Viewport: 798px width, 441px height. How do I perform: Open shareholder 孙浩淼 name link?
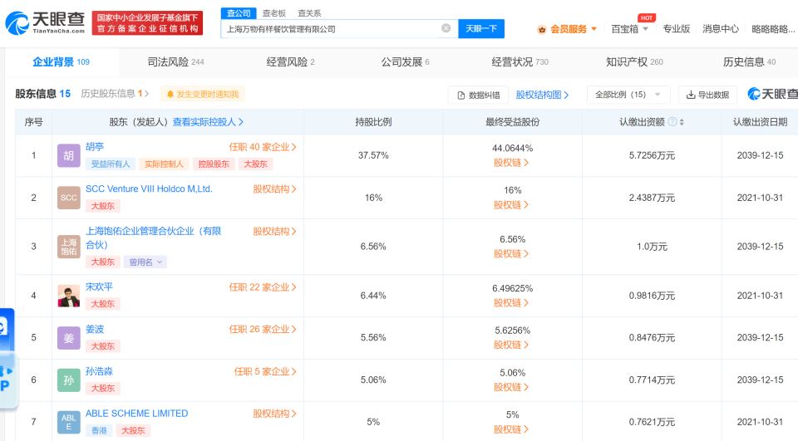[x=99, y=371]
